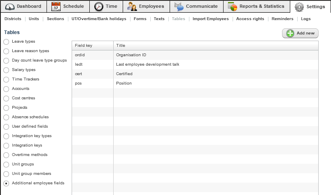Select the User defined fields radio button

[6, 126]
